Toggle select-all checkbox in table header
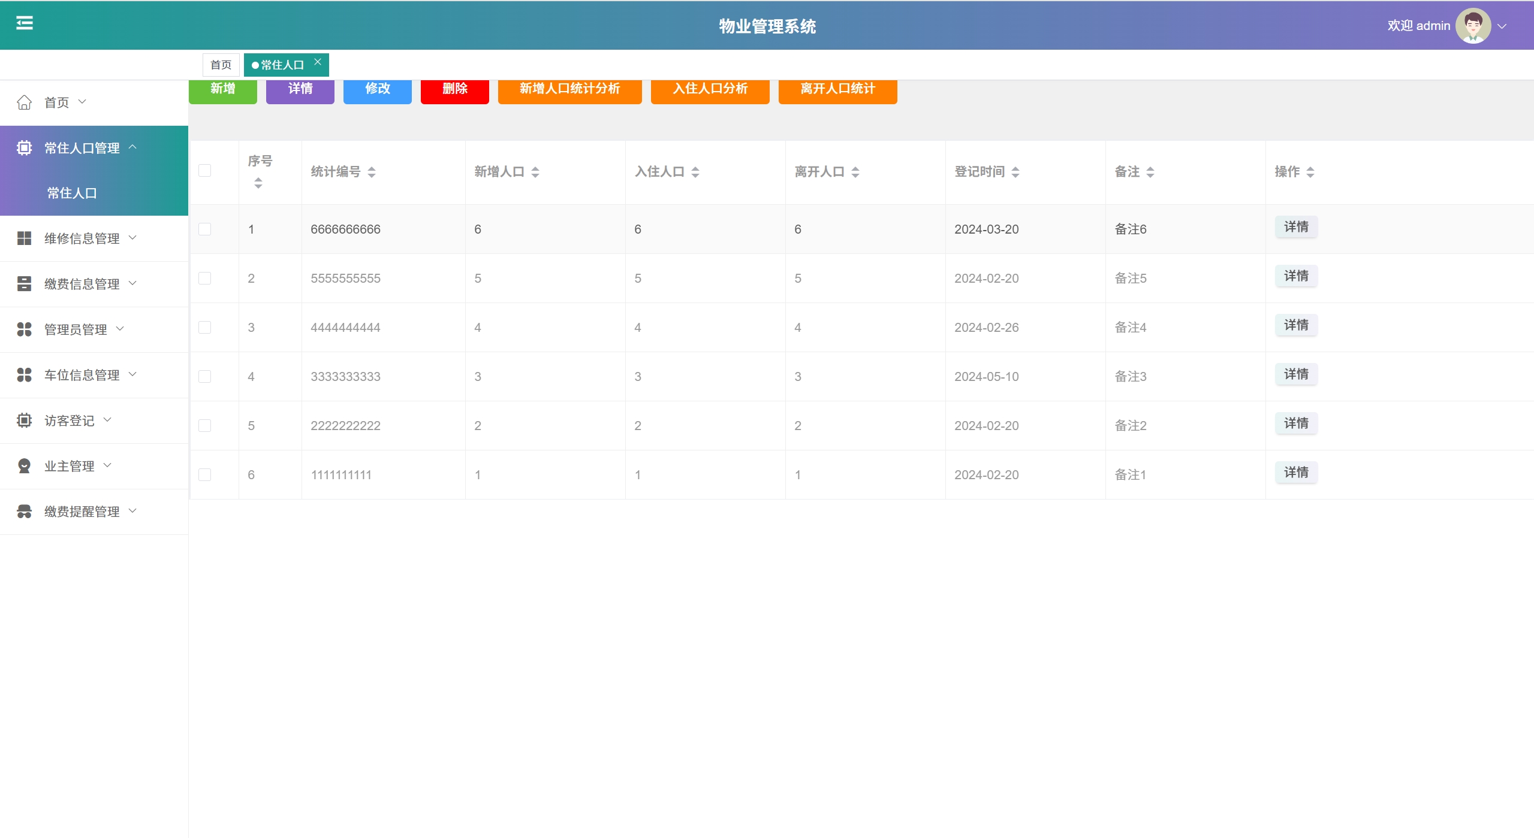Viewport: 1534px width, 838px height. pos(204,171)
